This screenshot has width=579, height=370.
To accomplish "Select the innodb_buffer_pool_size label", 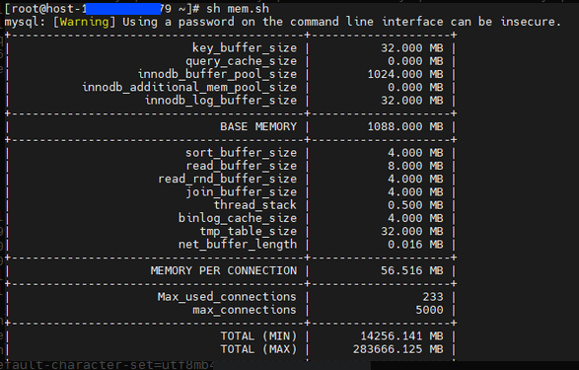I will (x=217, y=74).
